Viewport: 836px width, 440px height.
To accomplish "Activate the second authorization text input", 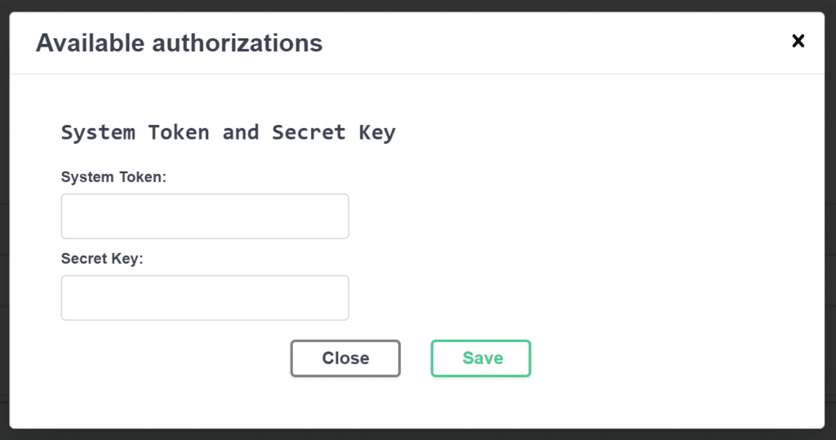I will click(x=205, y=298).
